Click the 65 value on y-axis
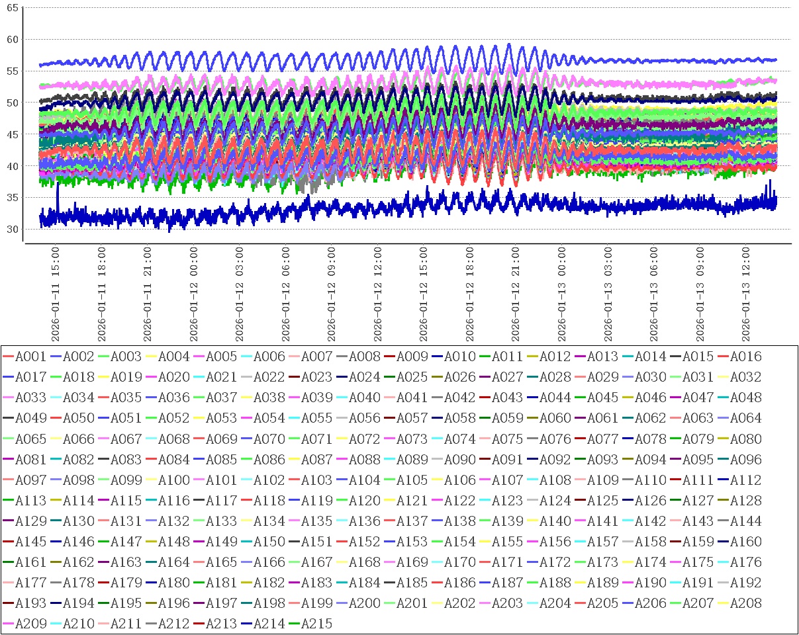This screenshot has width=799, height=635. [12, 7]
